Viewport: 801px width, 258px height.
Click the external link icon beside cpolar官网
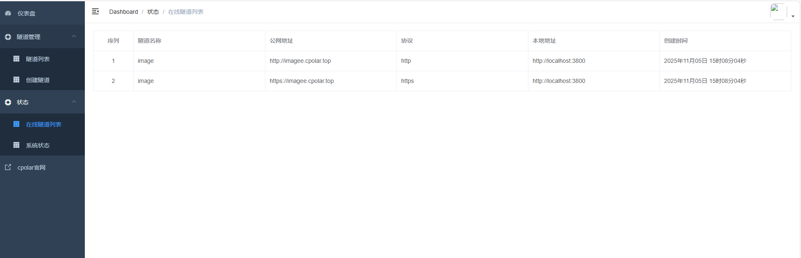(x=8, y=168)
